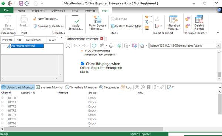Collapse the ribbon with the chevron
The image size is (222, 136).
218,33
